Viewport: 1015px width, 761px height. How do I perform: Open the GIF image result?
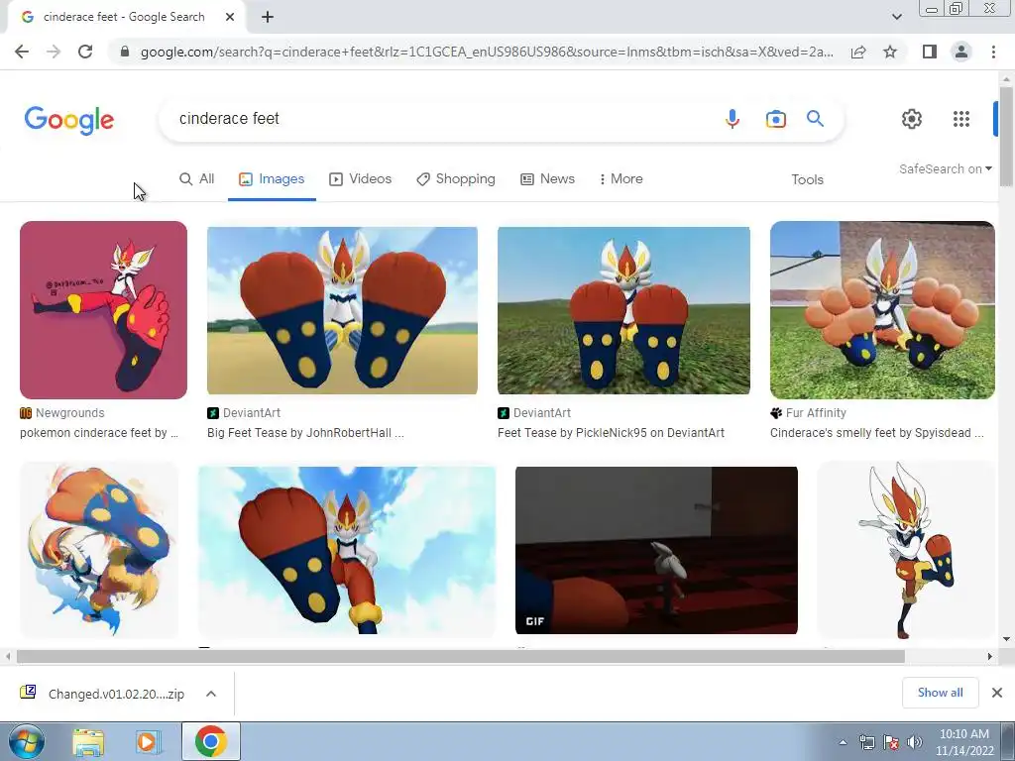tap(656, 550)
